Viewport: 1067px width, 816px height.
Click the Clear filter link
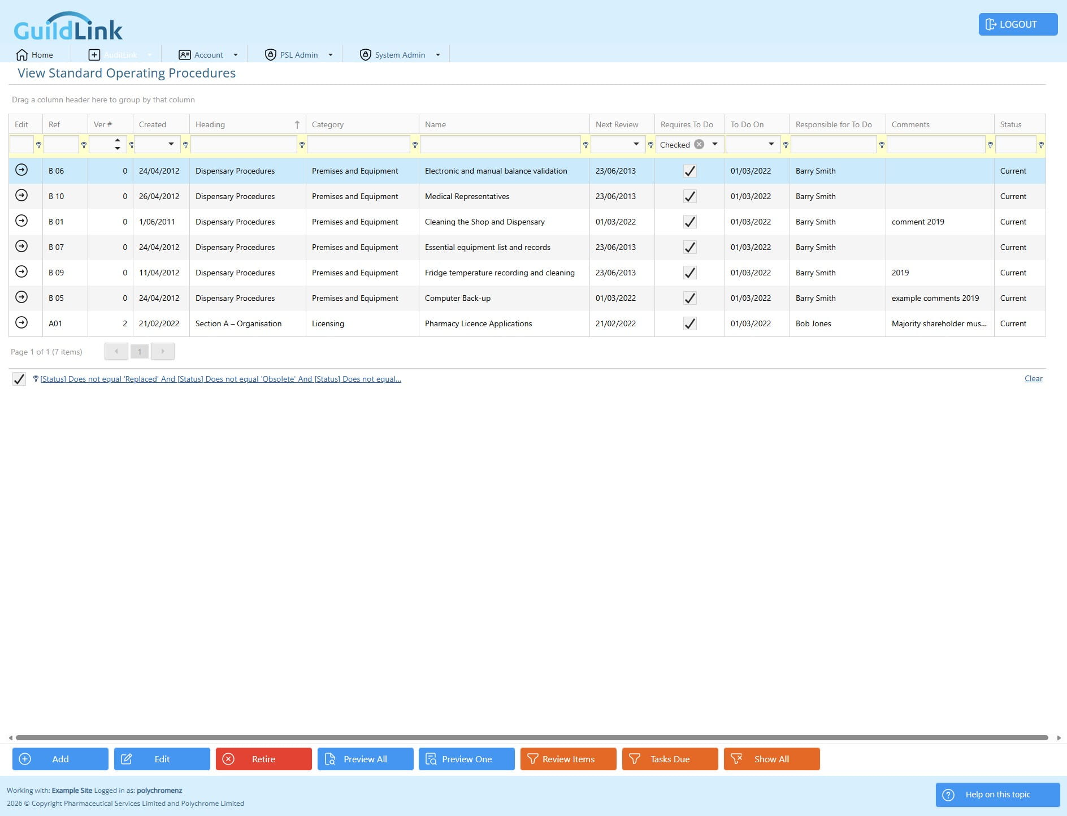click(x=1033, y=378)
